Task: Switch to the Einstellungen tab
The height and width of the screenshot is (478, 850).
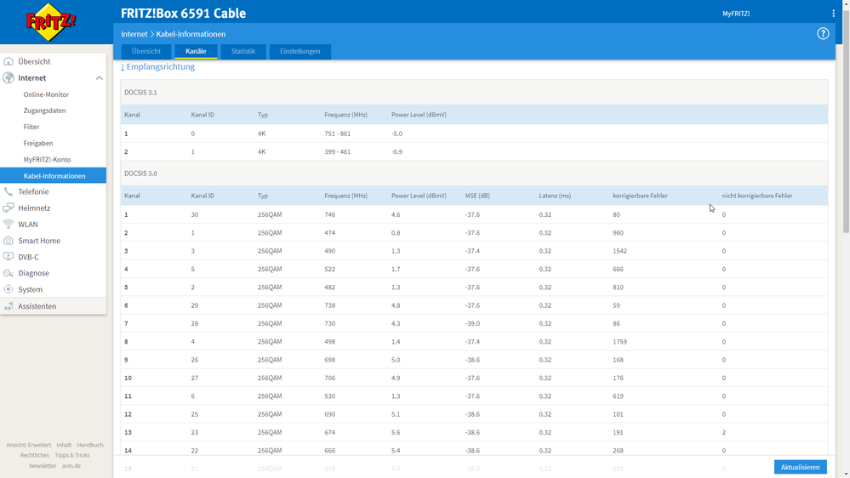Action: click(x=300, y=52)
